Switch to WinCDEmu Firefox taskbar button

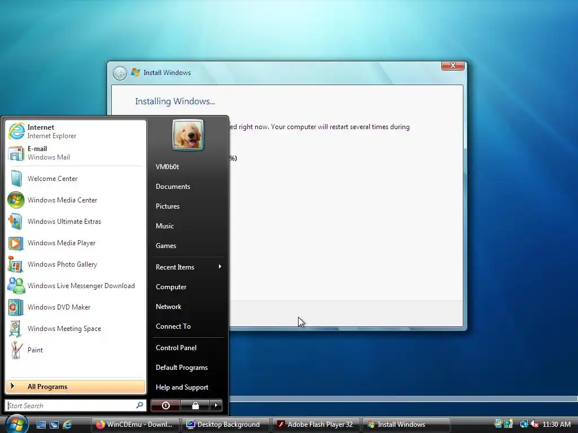tap(135, 425)
